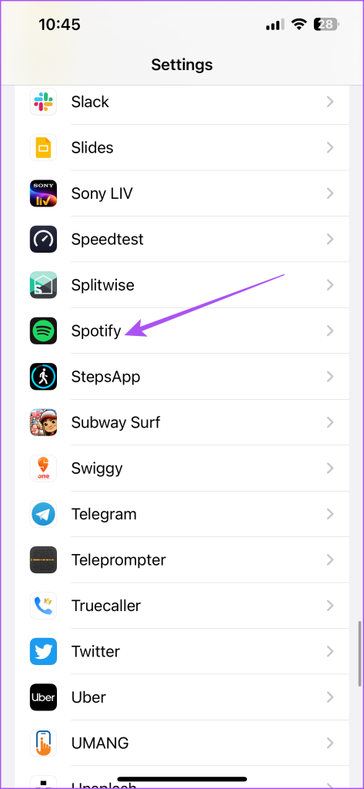The width and height of the screenshot is (364, 789).
Task: Tap the Truecaller phone icon
Action: [43, 606]
